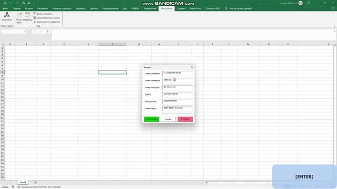Open the Name Box dropdown arrow

tap(24, 31)
